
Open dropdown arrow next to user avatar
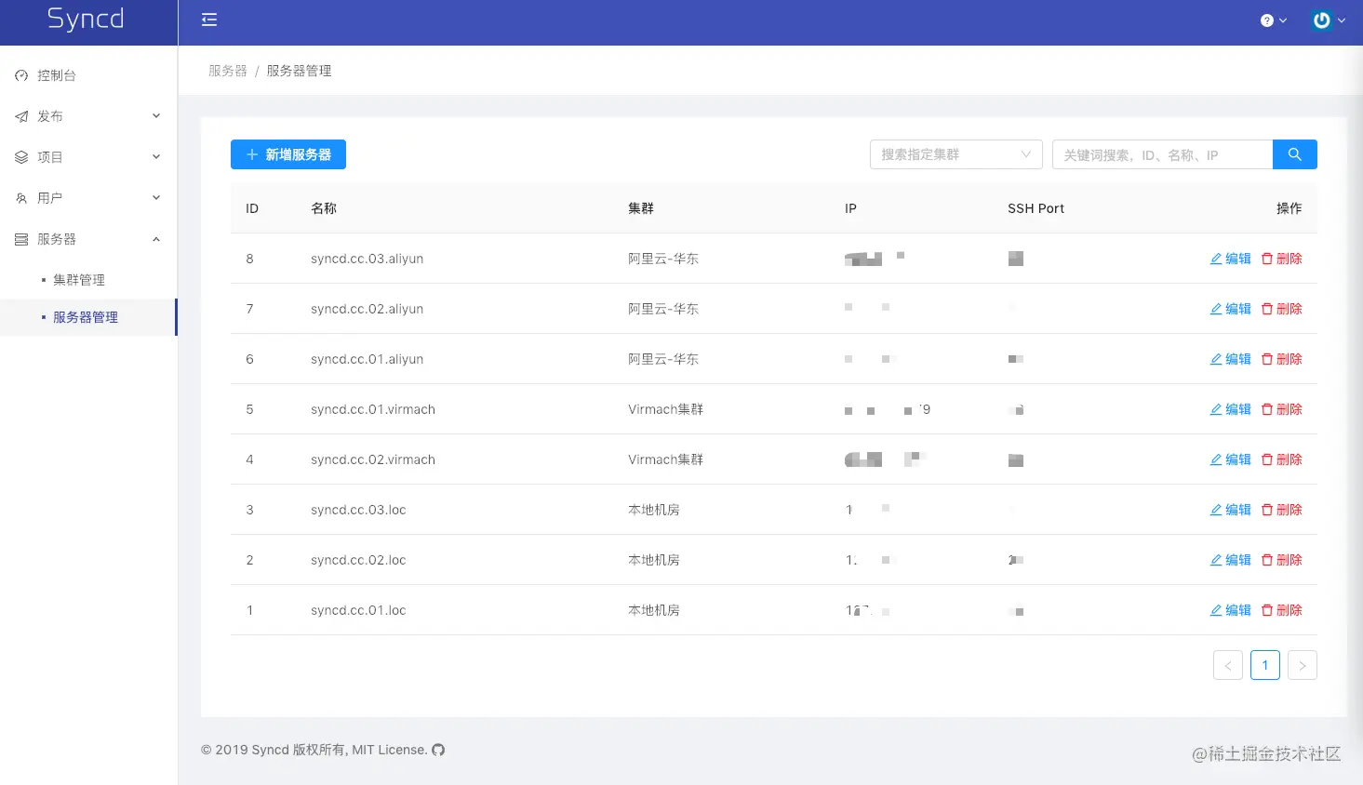(1342, 20)
